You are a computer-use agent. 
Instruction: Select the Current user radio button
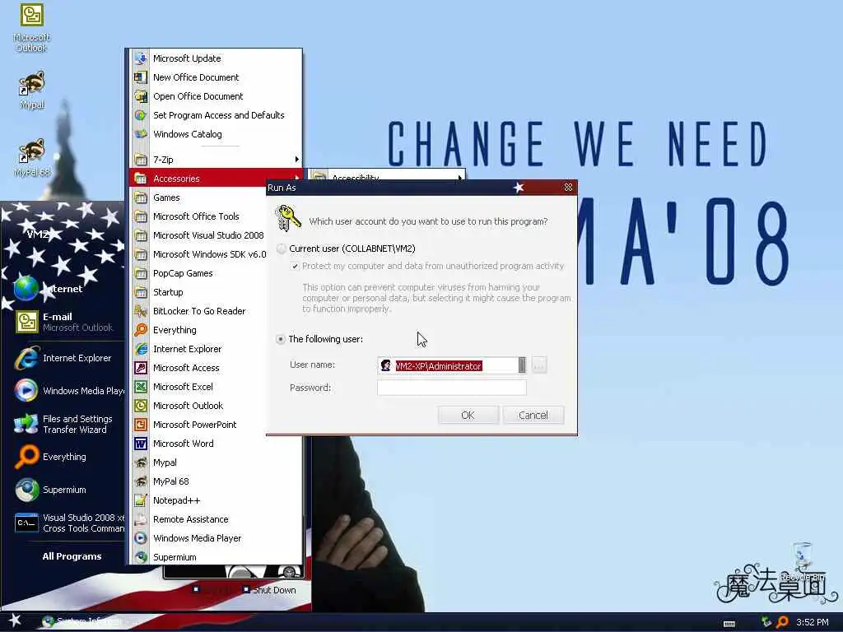tap(282, 249)
